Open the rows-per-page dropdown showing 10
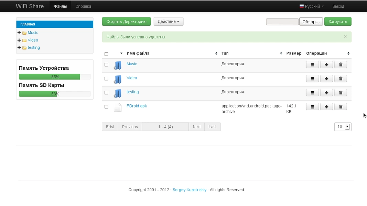The width and height of the screenshot is (367, 206). (343, 127)
